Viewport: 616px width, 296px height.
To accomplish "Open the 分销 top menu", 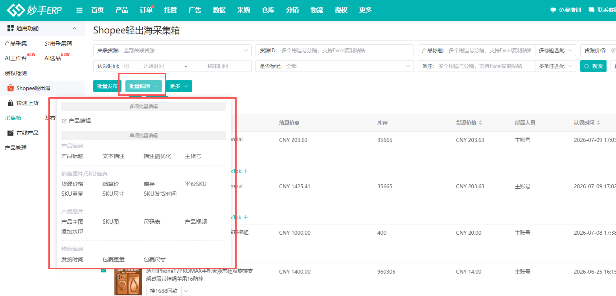I will [x=292, y=10].
